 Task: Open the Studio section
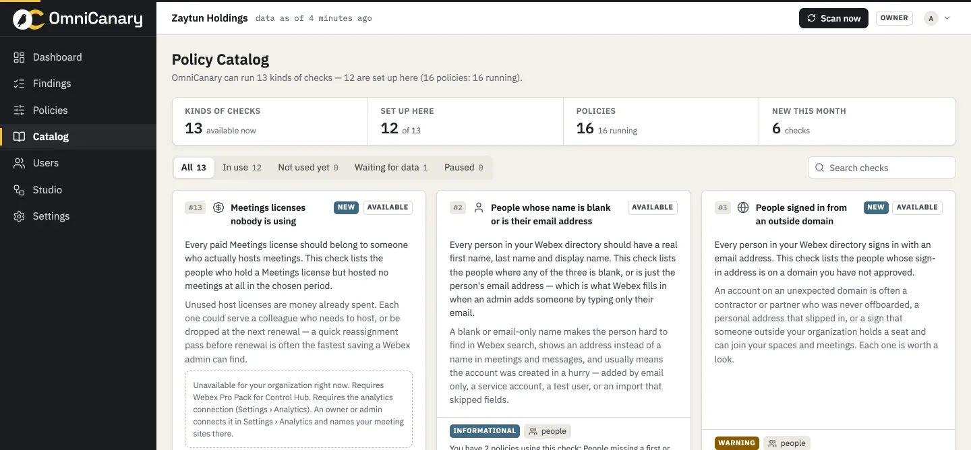click(x=78, y=190)
